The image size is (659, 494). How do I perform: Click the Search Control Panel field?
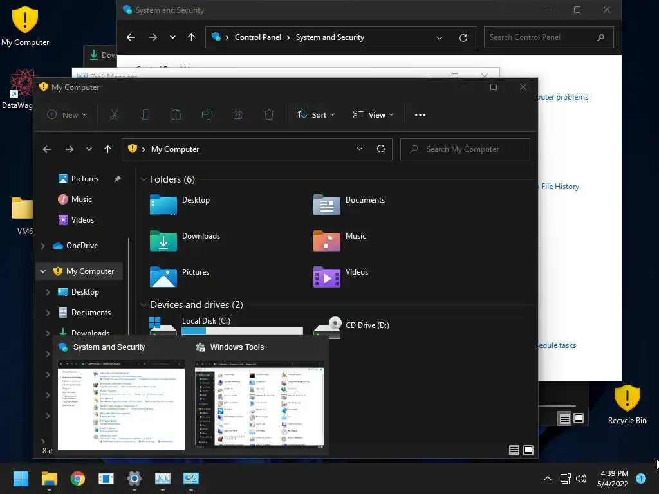[x=548, y=37]
